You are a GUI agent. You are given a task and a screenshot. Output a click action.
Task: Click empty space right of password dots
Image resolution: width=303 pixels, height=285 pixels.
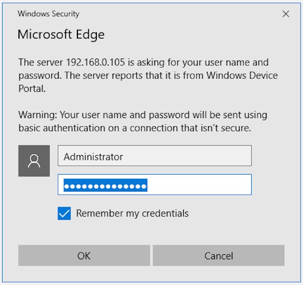tap(199, 185)
